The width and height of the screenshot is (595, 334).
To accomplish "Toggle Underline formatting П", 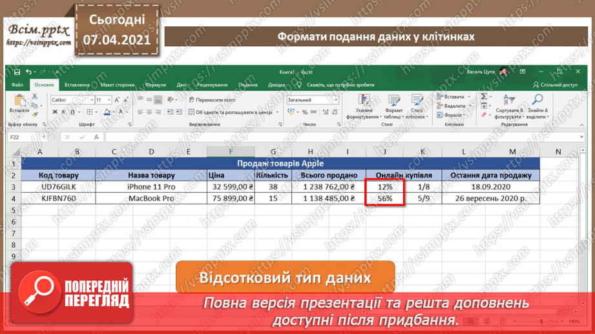I will 72,112.
